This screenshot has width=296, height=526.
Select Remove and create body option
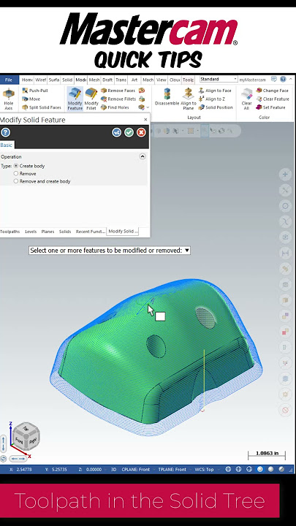click(42, 181)
